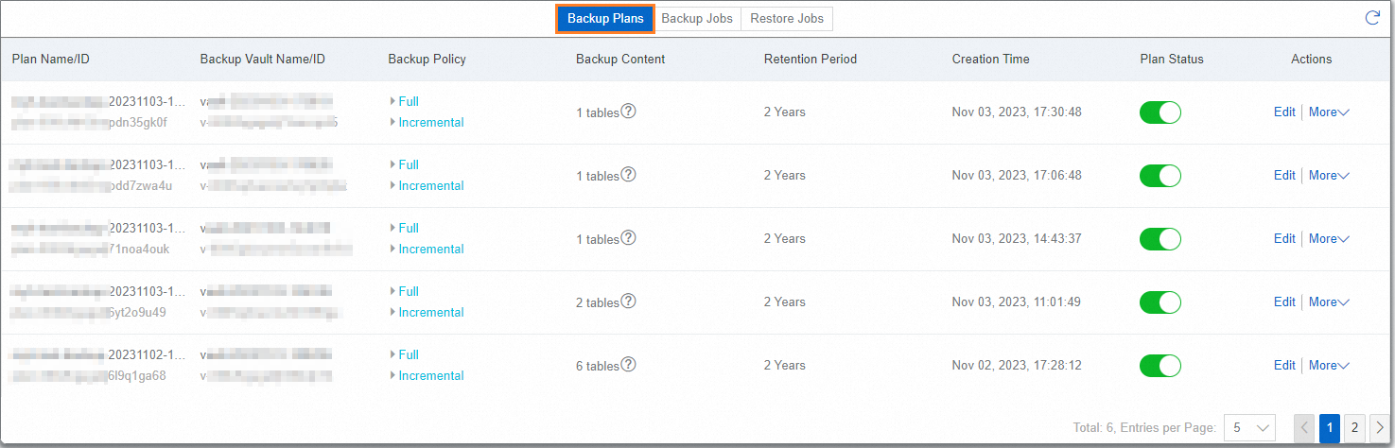Toggle plan status for plan created 17:30:48
The height and width of the screenshot is (448, 1395).
tap(1160, 112)
